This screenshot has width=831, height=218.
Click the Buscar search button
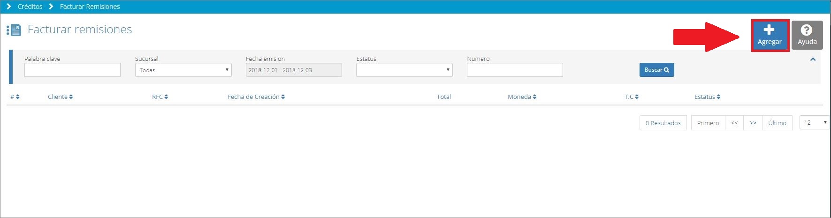coord(656,70)
